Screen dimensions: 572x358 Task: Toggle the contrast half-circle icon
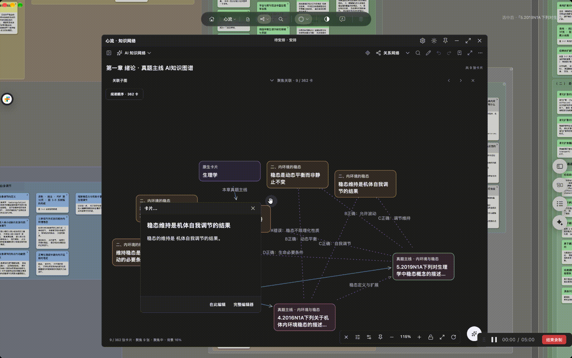[x=327, y=19]
